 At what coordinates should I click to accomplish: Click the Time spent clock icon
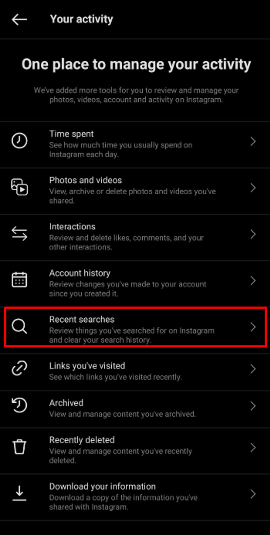click(19, 140)
